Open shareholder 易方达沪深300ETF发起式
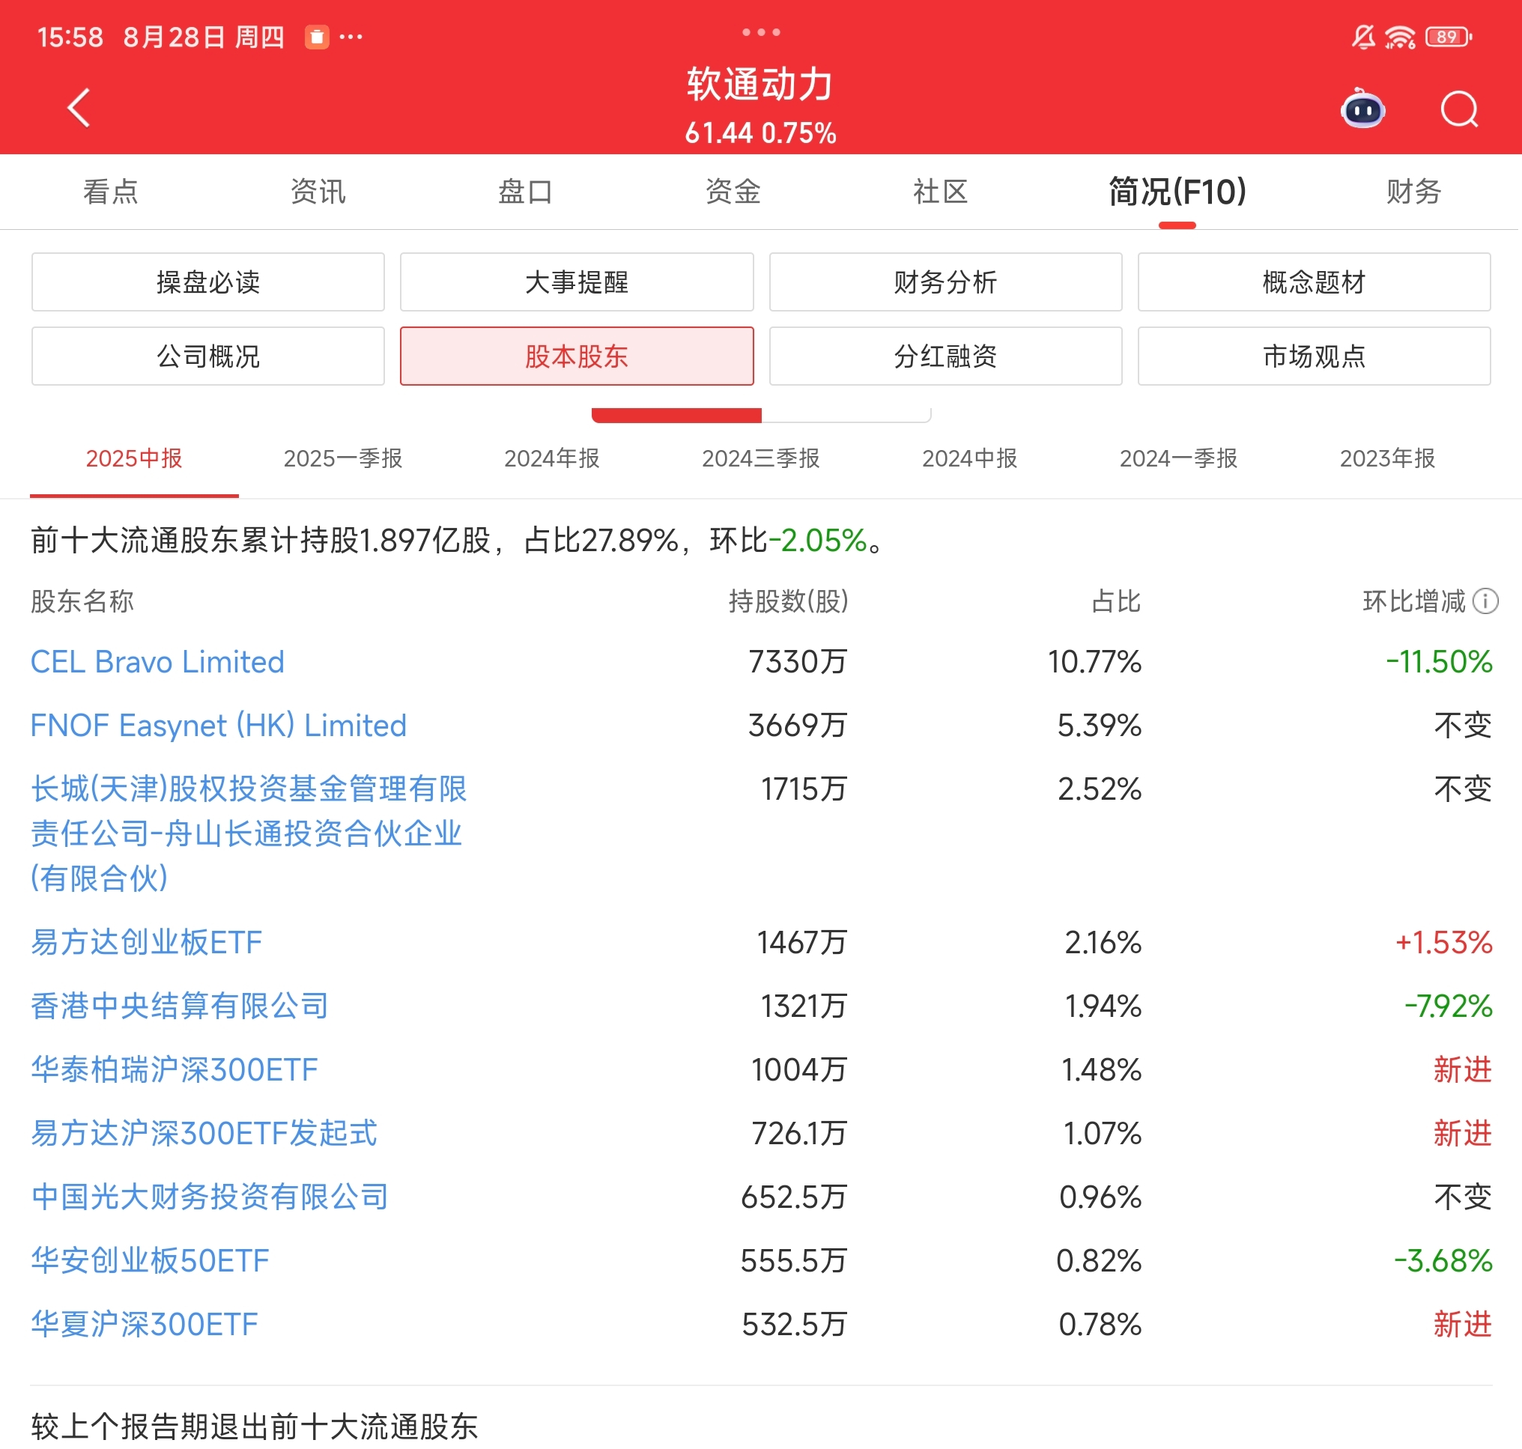This screenshot has height=1449, width=1522. point(204,1133)
